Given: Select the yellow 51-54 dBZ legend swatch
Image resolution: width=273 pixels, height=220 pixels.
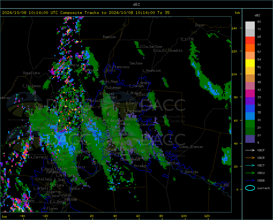Looking at the screenshot, I should pyautogui.click(x=250, y=63).
